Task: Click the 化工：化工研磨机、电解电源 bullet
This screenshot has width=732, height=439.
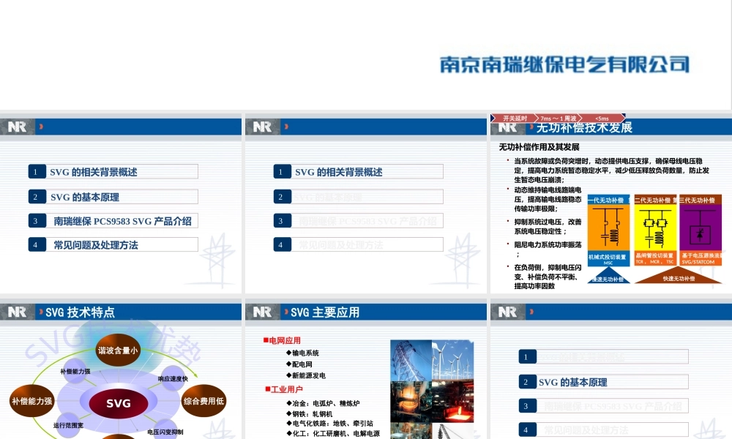Action: pyautogui.click(x=333, y=434)
